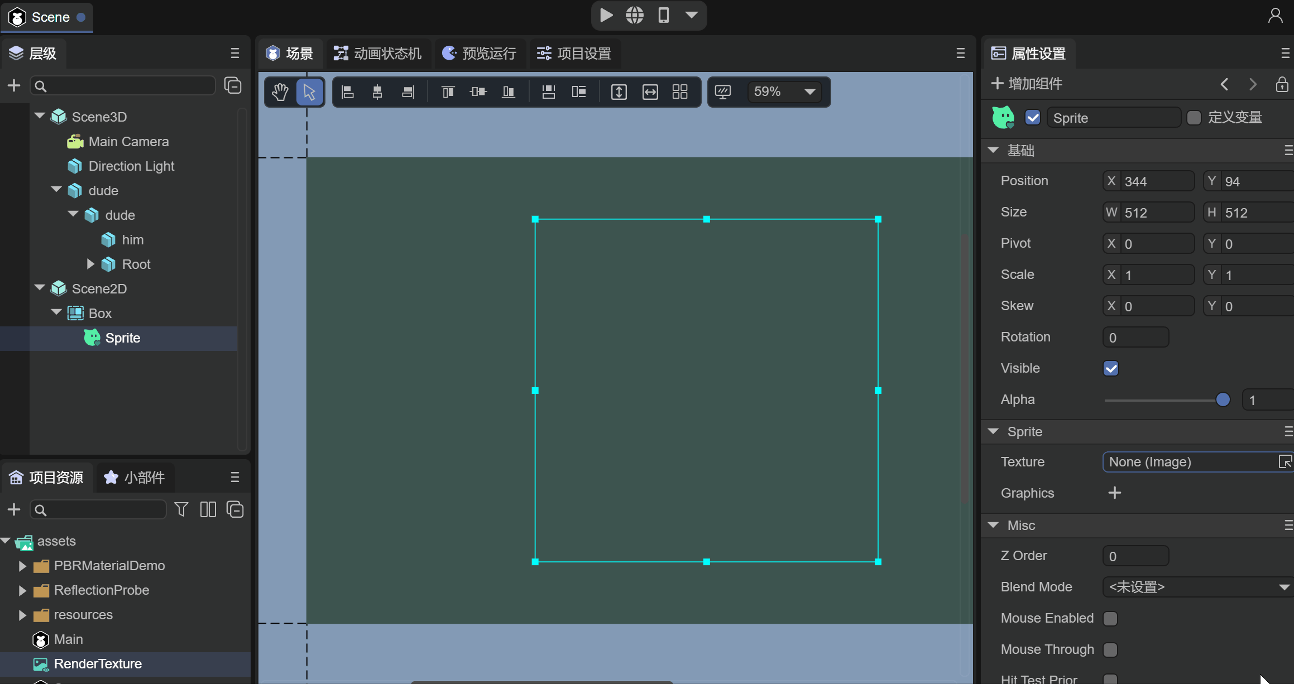Select the hand pan tool
The image size is (1294, 684).
tap(280, 92)
